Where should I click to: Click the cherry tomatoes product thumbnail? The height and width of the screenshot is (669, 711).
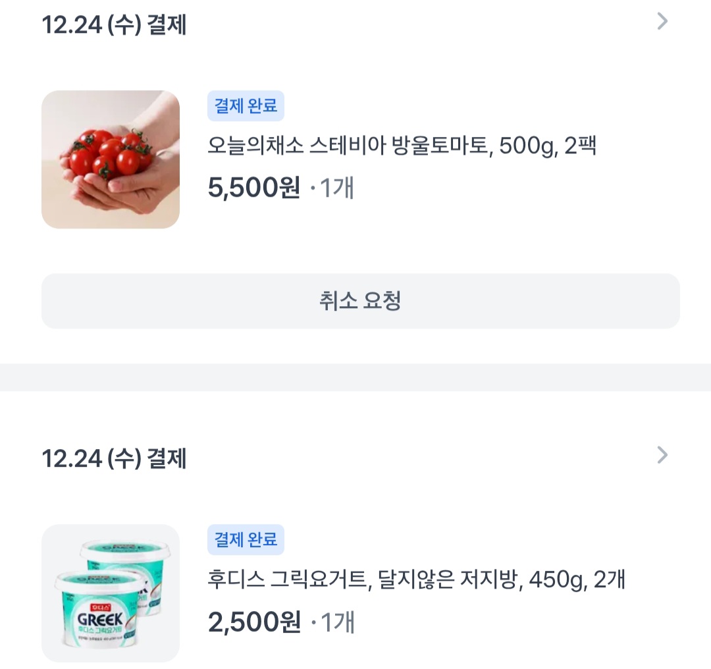pos(110,160)
